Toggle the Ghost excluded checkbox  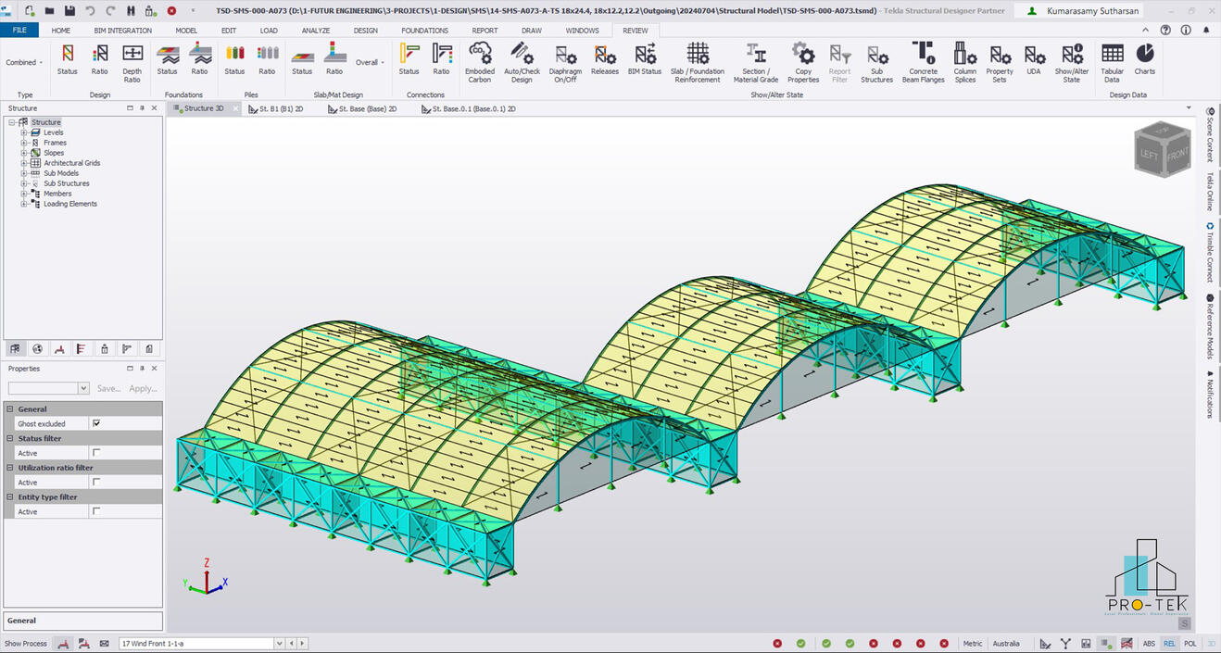click(96, 423)
